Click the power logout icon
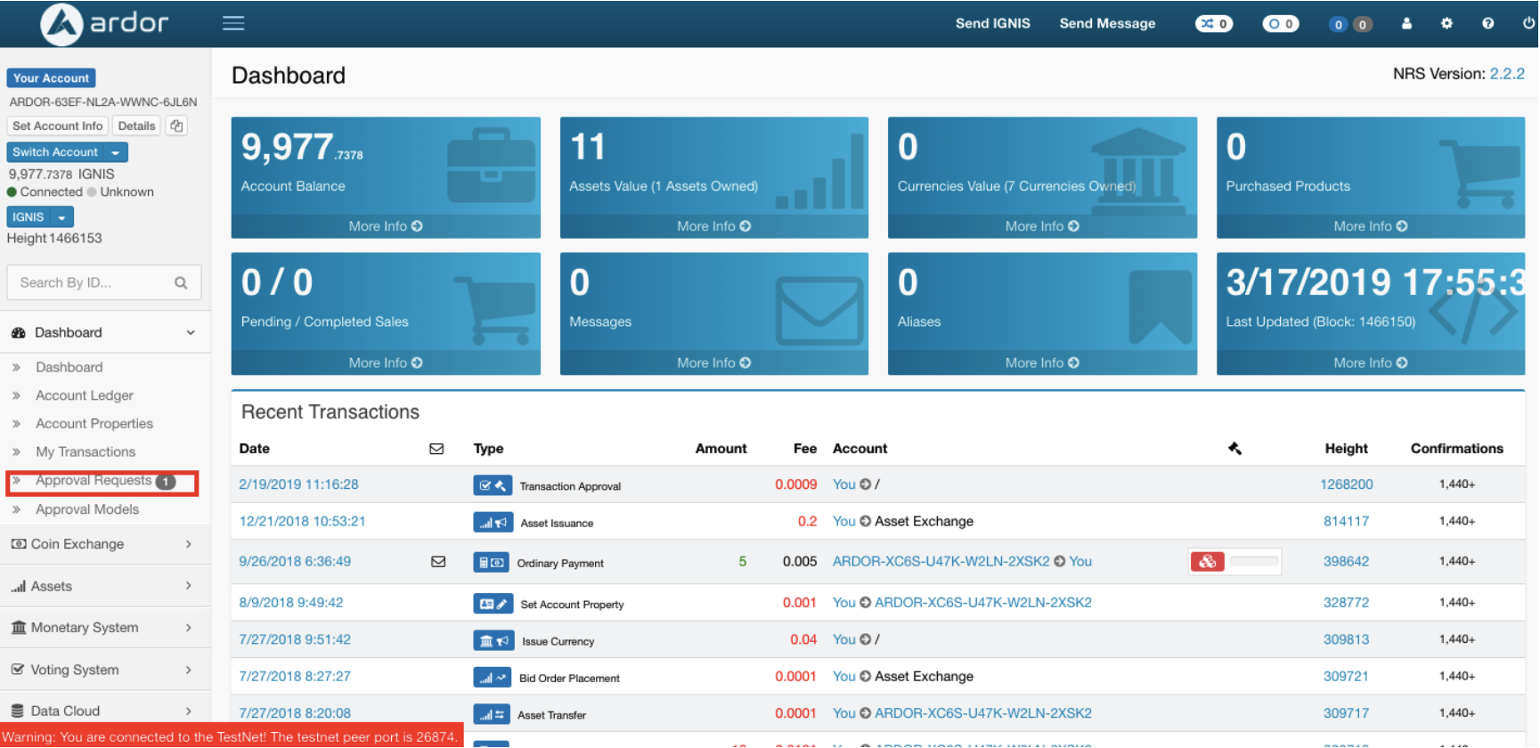The image size is (1540, 748). [1528, 23]
